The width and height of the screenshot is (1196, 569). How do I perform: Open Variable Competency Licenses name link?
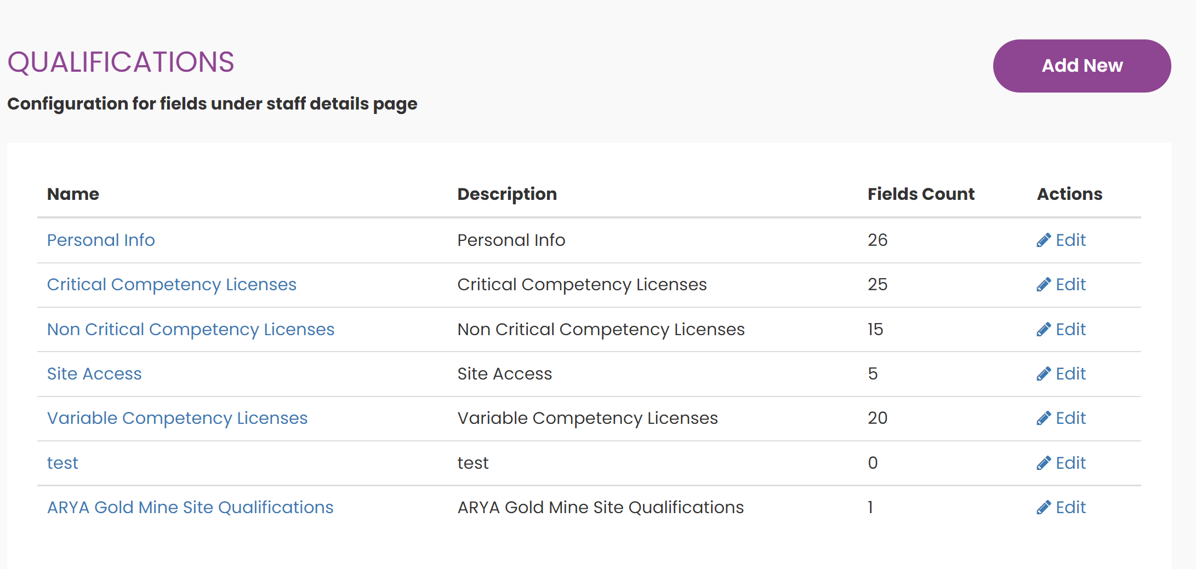pos(177,418)
